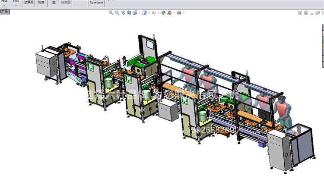Click the Apply Scene icon
The image size is (324, 191).
pyautogui.click(x=169, y=13)
